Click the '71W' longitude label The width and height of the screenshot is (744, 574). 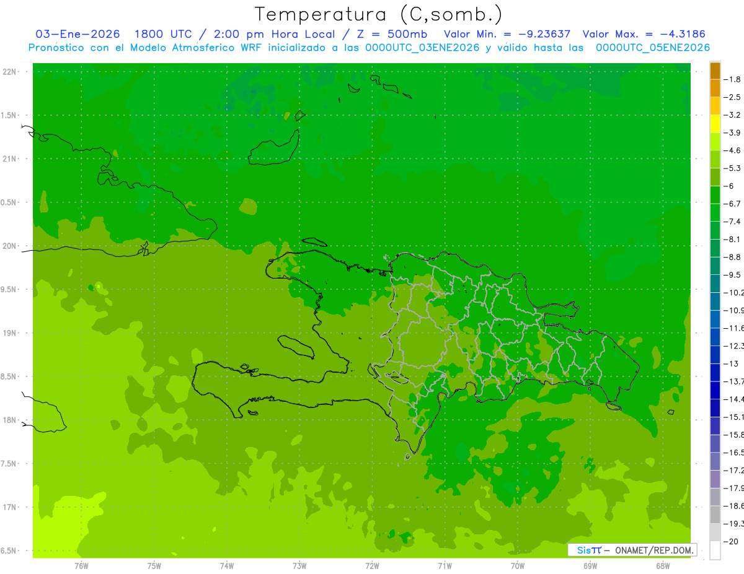pos(445,566)
